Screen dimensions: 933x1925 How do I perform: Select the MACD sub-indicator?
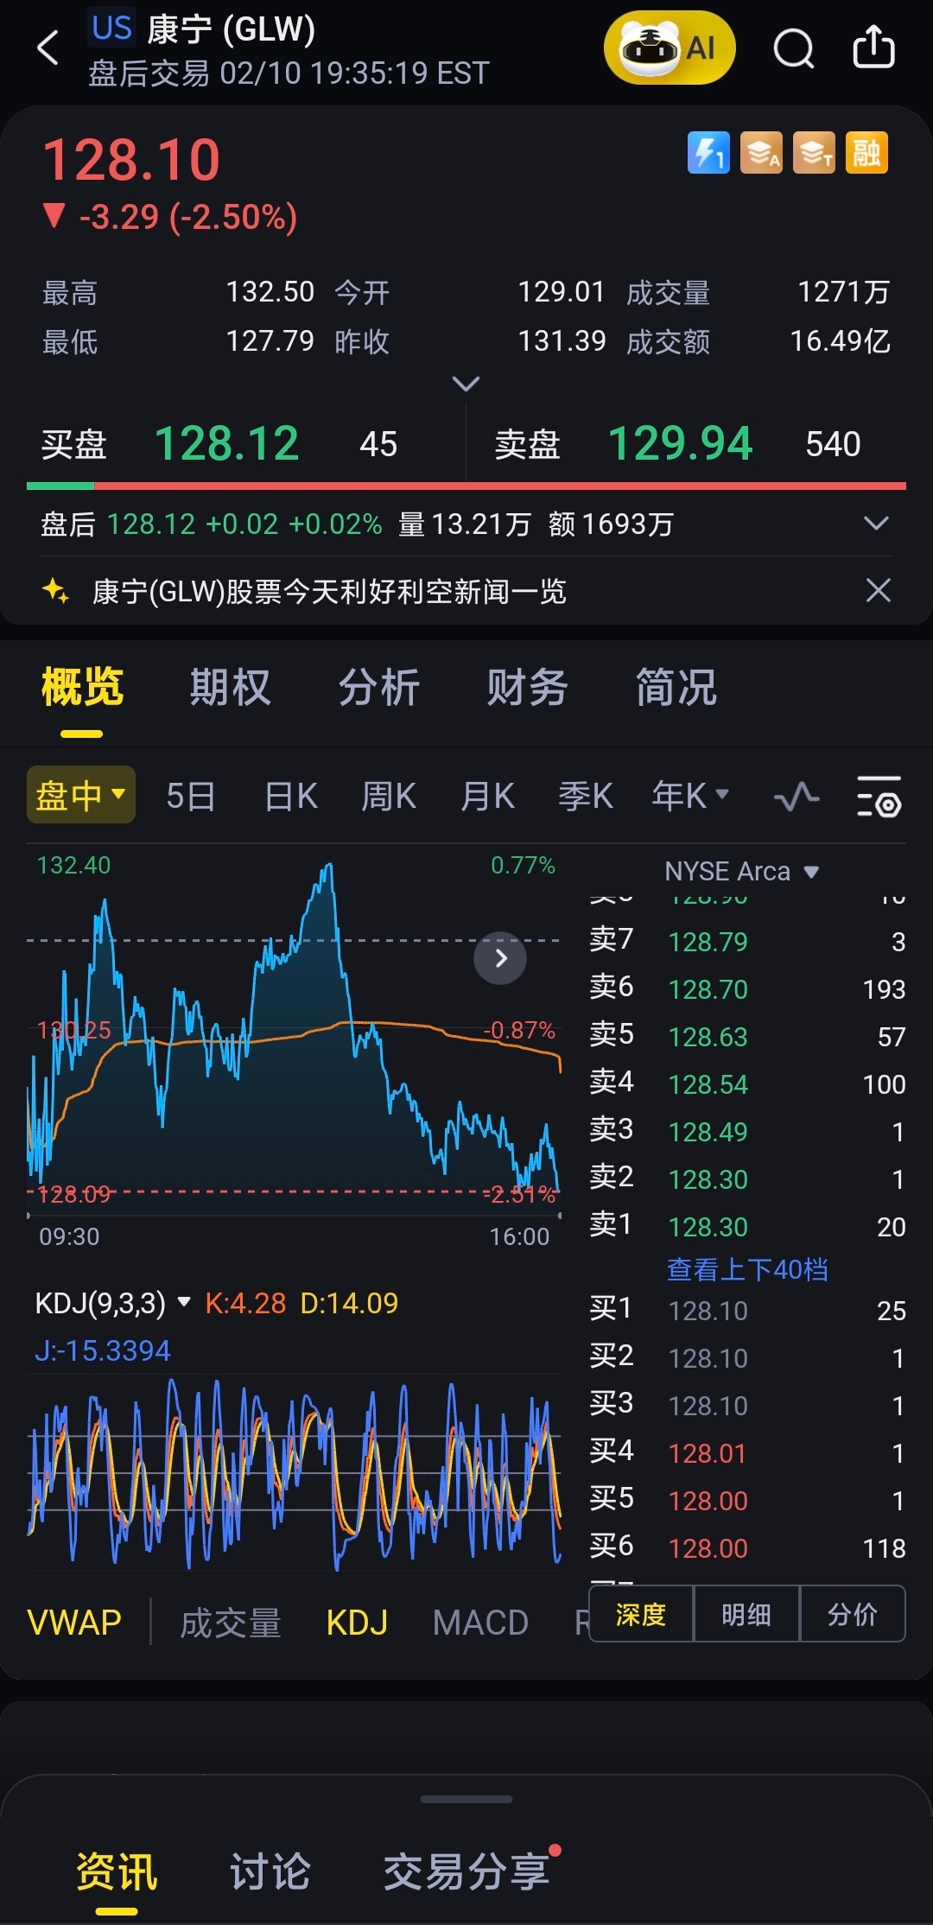pyautogui.click(x=480, y=1622)
